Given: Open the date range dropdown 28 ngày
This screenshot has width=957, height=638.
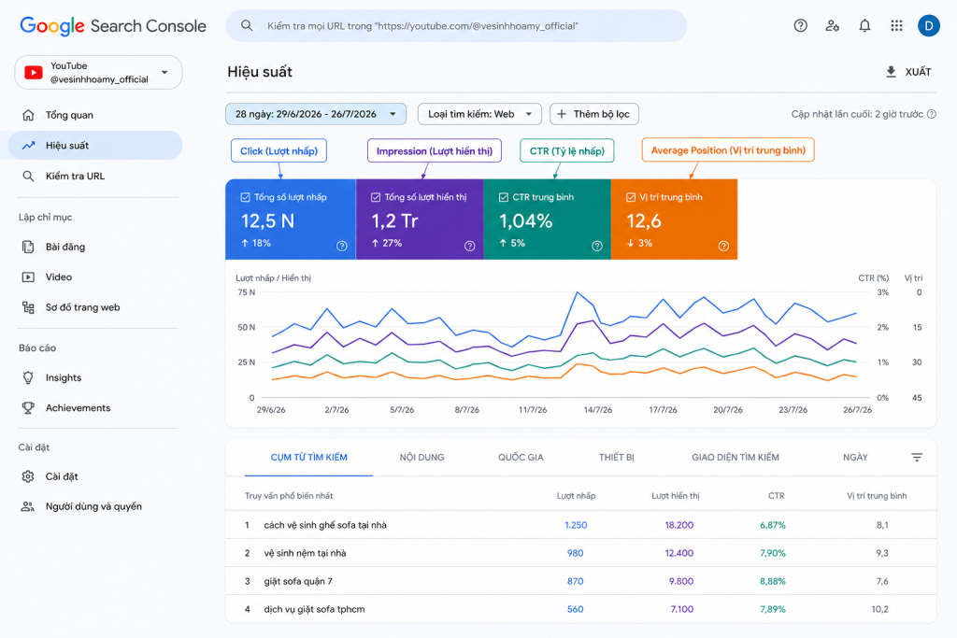Looking at the screenshot, I should (316, 114).
